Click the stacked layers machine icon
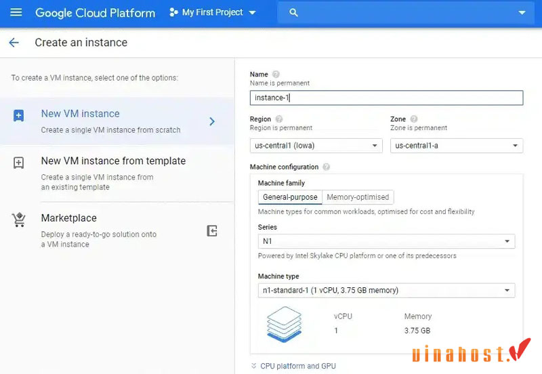Image resolution: width=542 pixels, height=374 pixels. 284,325
